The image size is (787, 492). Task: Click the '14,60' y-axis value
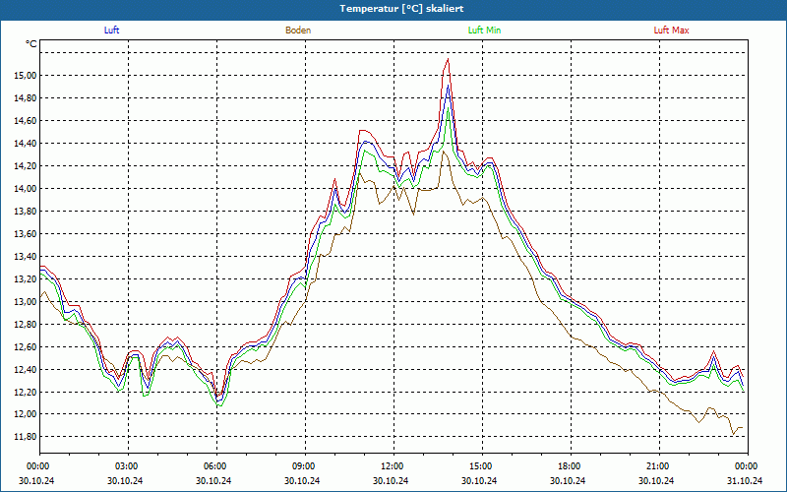pyautogui.click(x=27, y=120)
